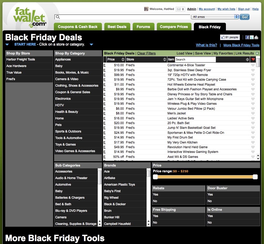Favorite the 3qt. Stainless Steel Deep Fryer
The width and height of the screenshot is (264, 244).
[253, 70]
